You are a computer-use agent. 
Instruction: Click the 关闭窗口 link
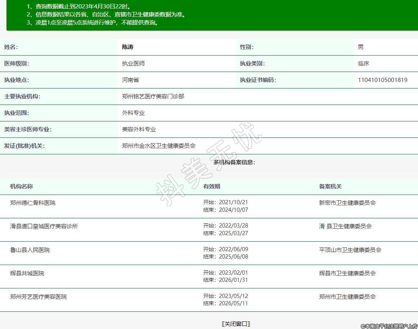pos(236,324)
